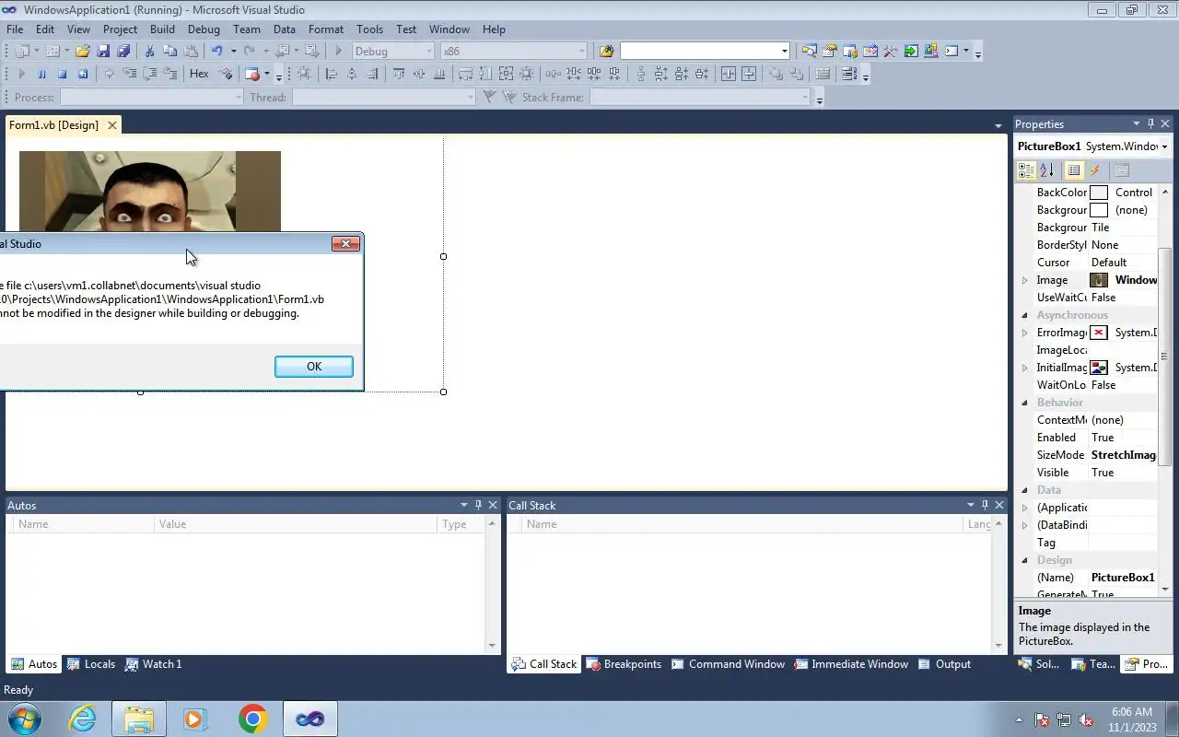1179x737 pixels.
Task: Select the Form1.vb [Design] tab
Action: (x=53, y=125)
